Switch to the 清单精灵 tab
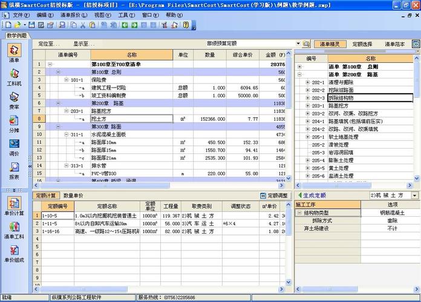Screen dimensions: 421x302 330,44
